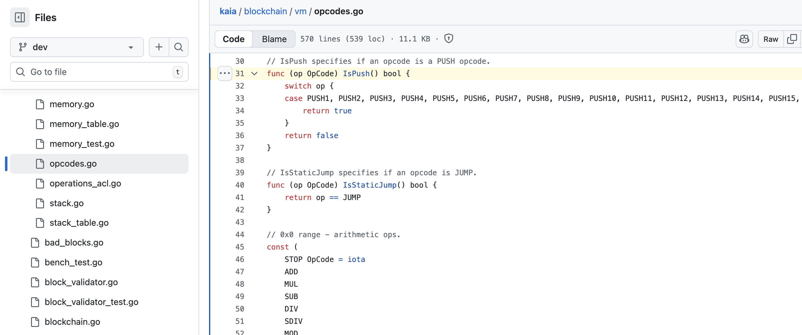Select the Code tab

234,39
